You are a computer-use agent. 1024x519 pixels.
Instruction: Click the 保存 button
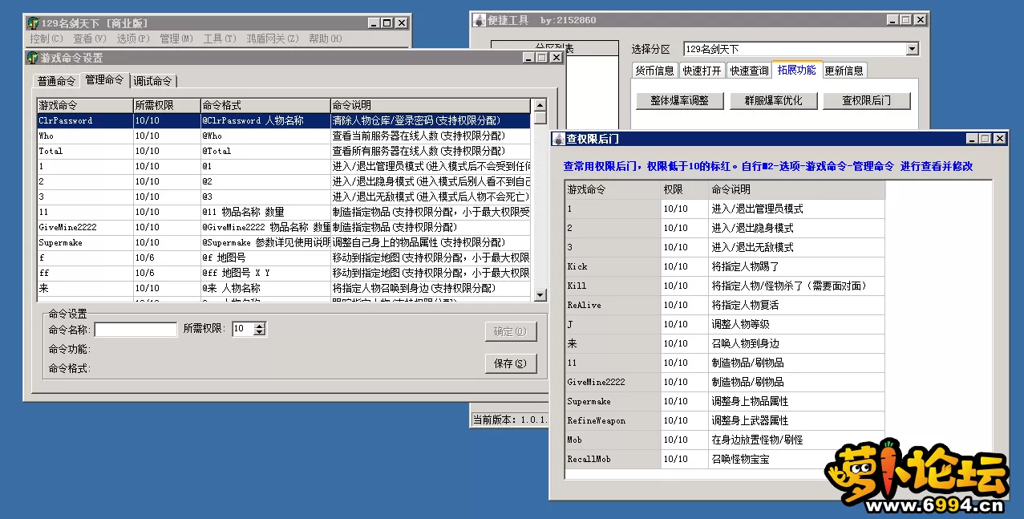tap(511, 363)
